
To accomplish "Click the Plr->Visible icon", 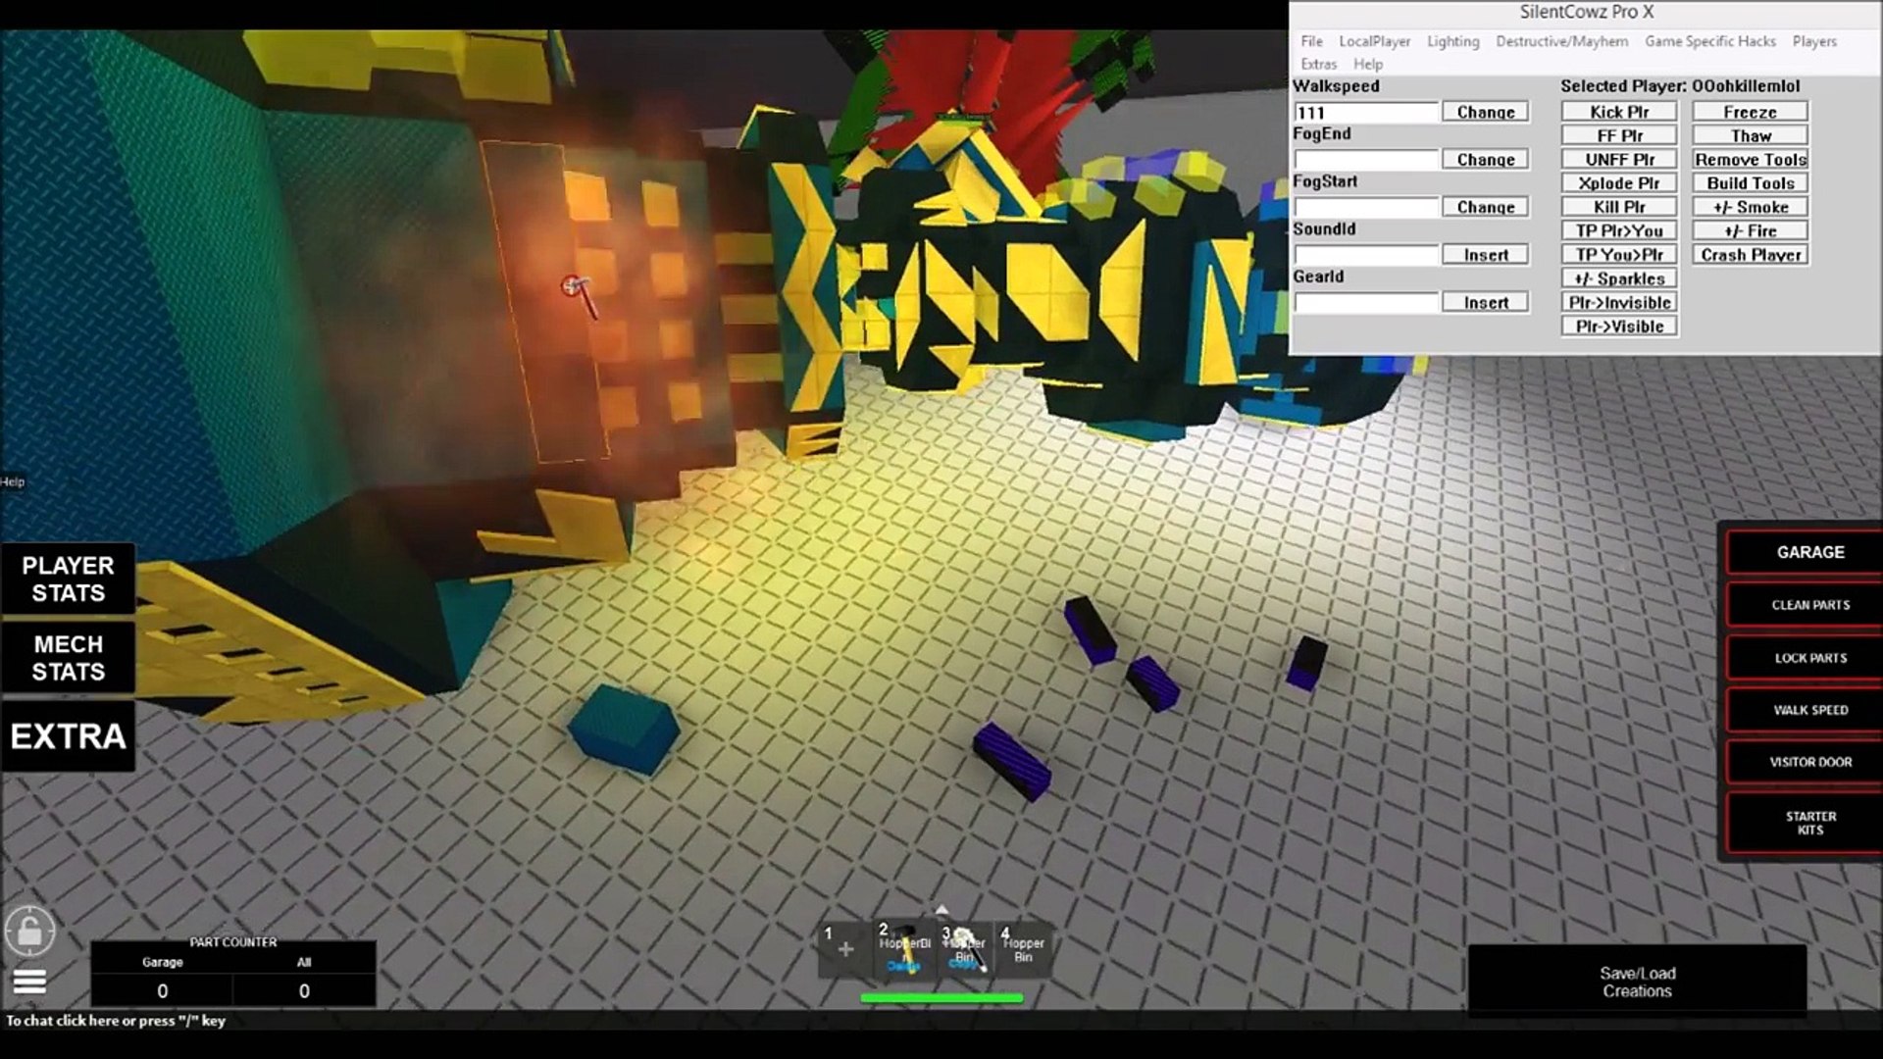I will (1619, 326).
